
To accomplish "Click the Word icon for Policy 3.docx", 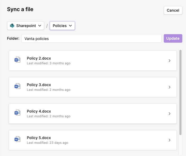I will pyautogui.click(x=17, y=86).
